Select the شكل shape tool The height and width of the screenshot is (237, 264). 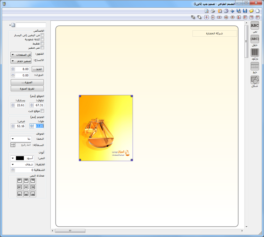[x=255, y=80]
